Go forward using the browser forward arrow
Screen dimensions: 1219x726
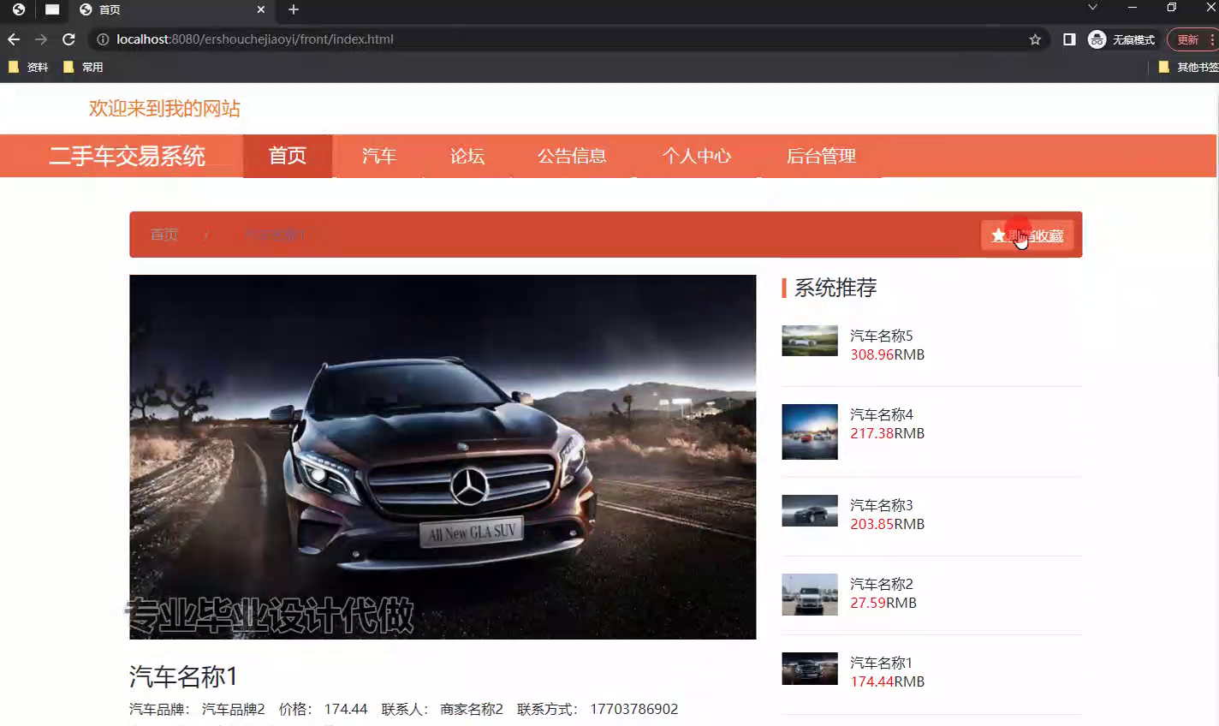coord(41,39)
